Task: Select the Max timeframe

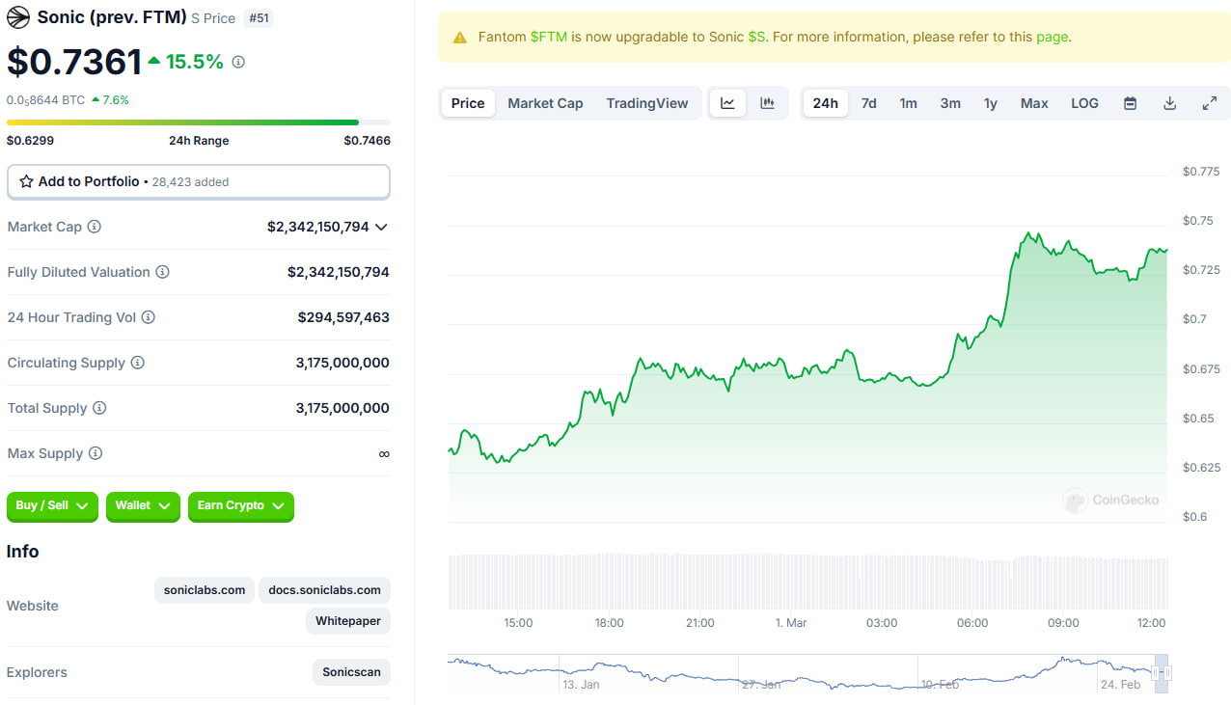Action: point(1034,103)
